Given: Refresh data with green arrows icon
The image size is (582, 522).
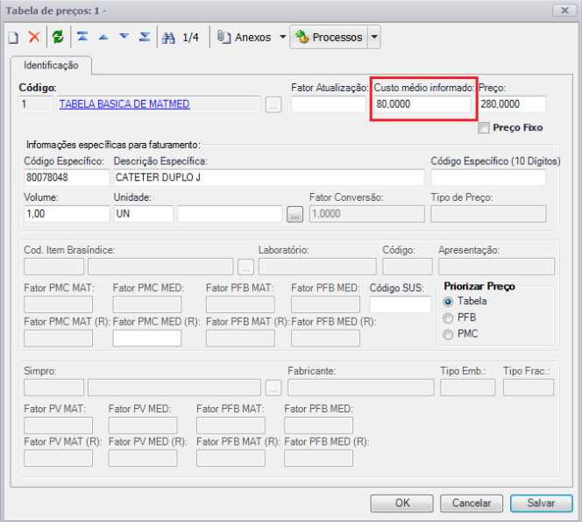Looking at the screenshot, I should click(58, 37).
